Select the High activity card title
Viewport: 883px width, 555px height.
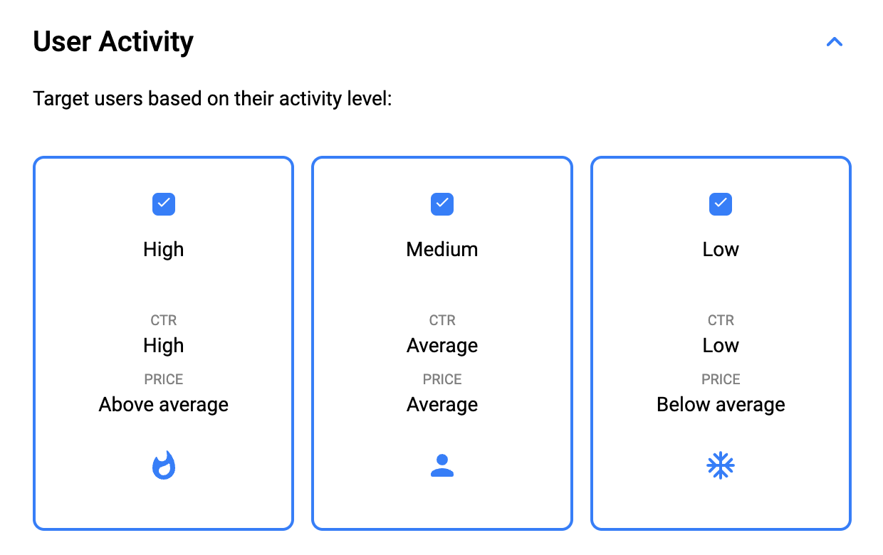(x=164, y=250)
